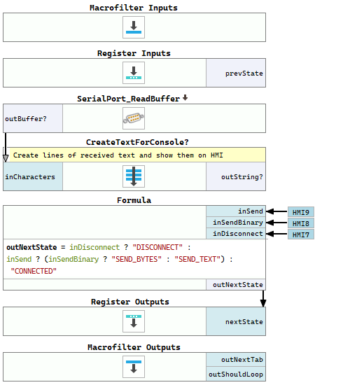Click the Macrofilter Inputs icon
The width and height of the screenshot is (350, 385).
(134, 27)
